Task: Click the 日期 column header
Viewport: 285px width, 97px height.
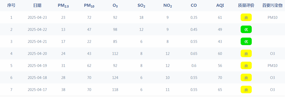Action: pyautogui.click(x=37, y=6)
